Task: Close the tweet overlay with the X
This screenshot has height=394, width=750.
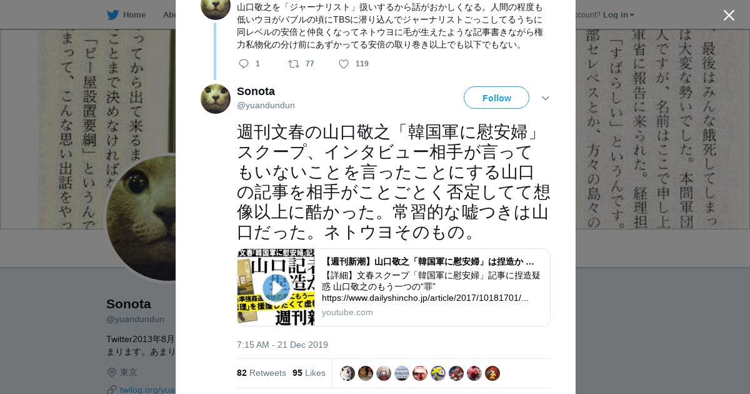Action: [x=729, y=15]
